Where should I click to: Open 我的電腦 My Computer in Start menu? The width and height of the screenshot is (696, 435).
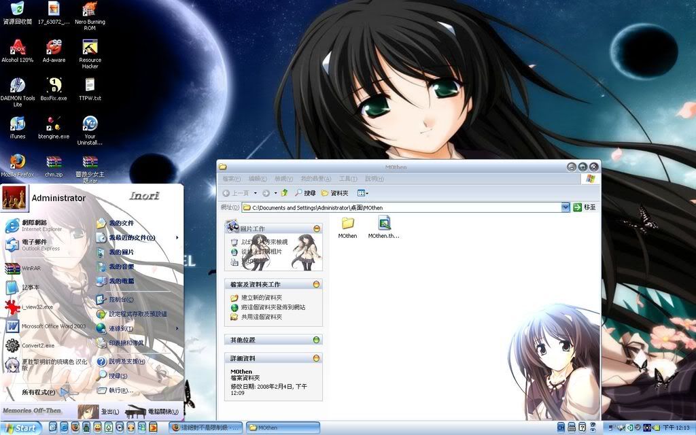point(116,281)
